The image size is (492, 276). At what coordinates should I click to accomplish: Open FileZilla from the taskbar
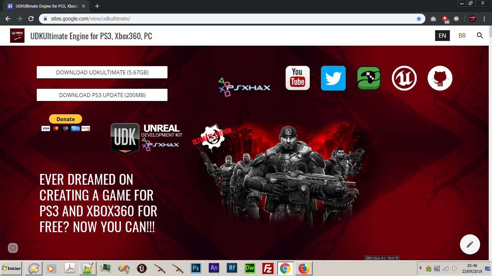[x=268, y=268]
